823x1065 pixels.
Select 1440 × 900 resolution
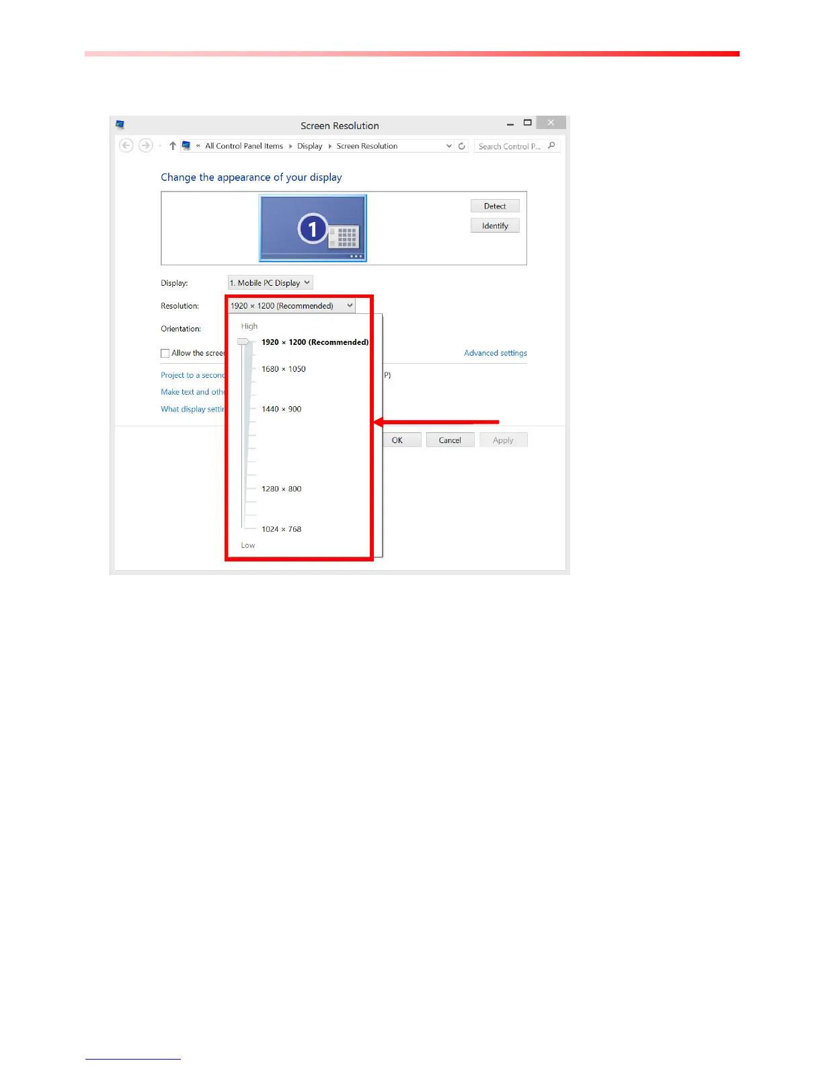point(282,409)
